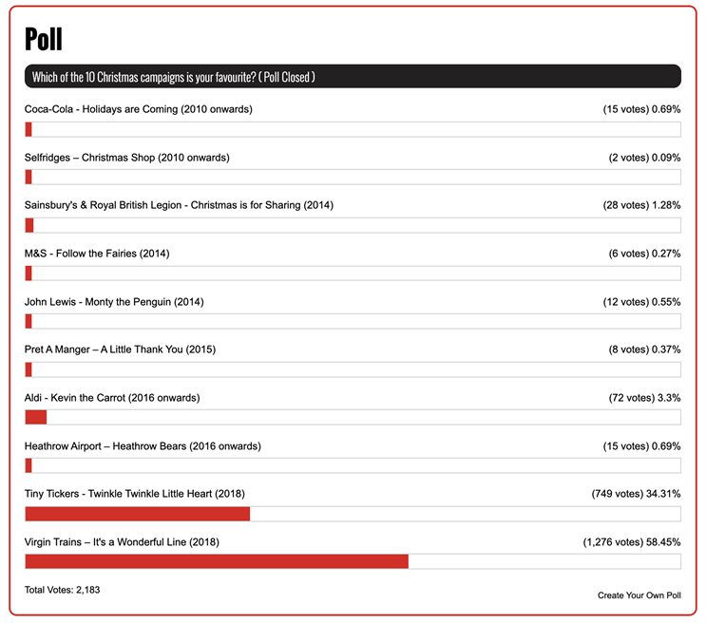The height and width of the screenshot is (623, 706).
Task: Click 'John Lewis - Monty the Penguin' label
Action: pos(114,302)
